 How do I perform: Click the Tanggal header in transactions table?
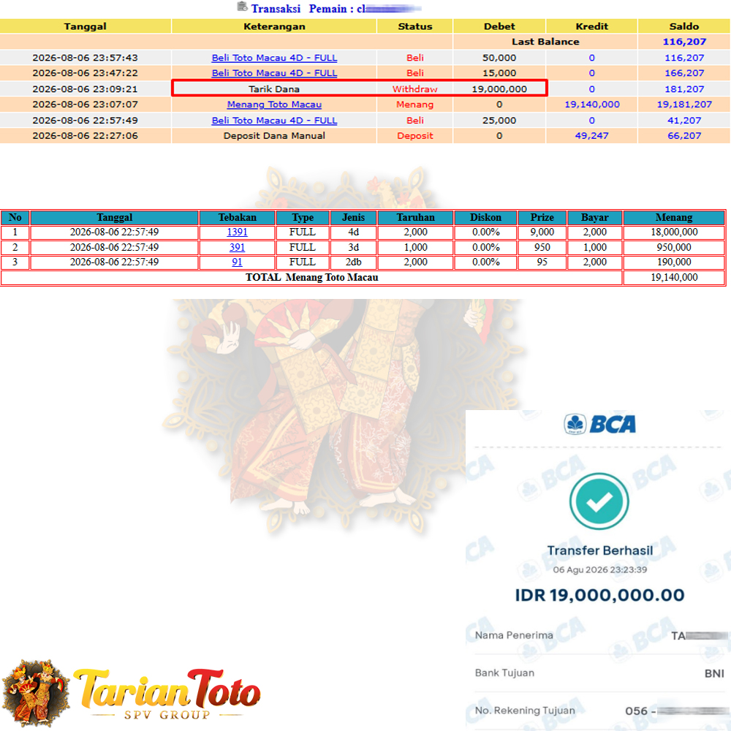click(x=86, y=26)
